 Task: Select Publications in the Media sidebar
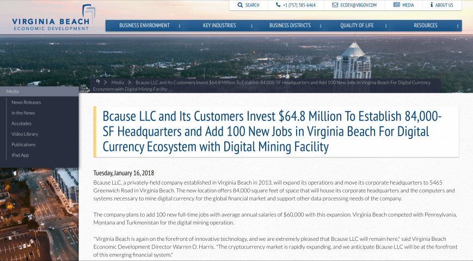[23, 144]
